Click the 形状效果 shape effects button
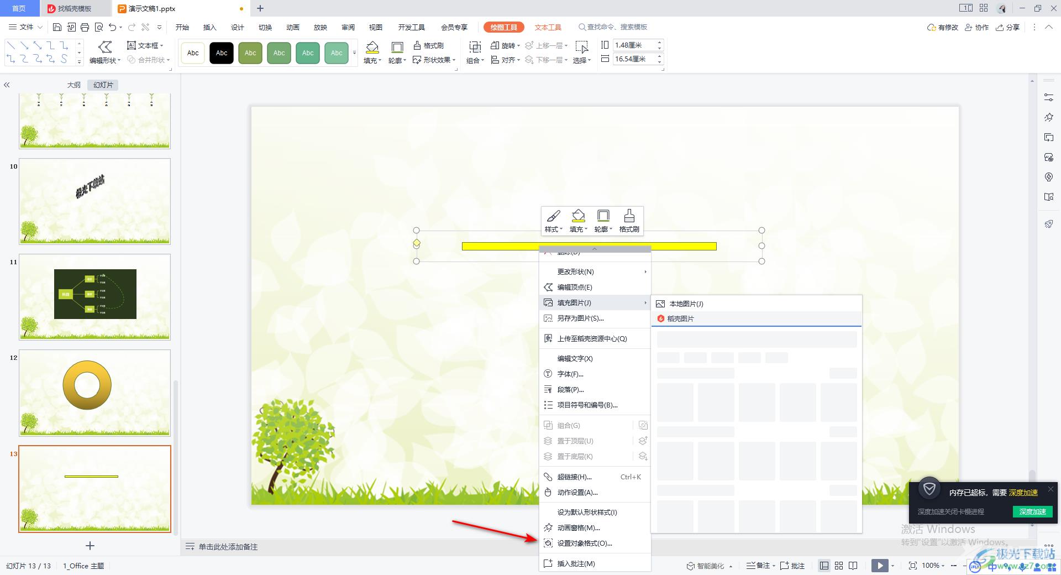The height and width of the screenshot is (575, 1061). point(434,60)
